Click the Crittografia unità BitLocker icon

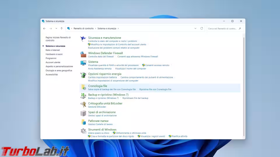[x=83, y=105]
